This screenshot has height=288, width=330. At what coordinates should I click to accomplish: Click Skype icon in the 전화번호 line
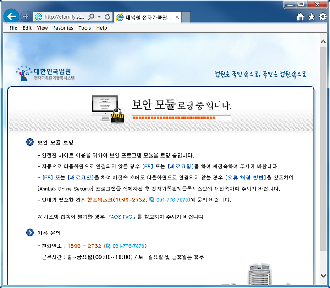click(x=108, y=245)
